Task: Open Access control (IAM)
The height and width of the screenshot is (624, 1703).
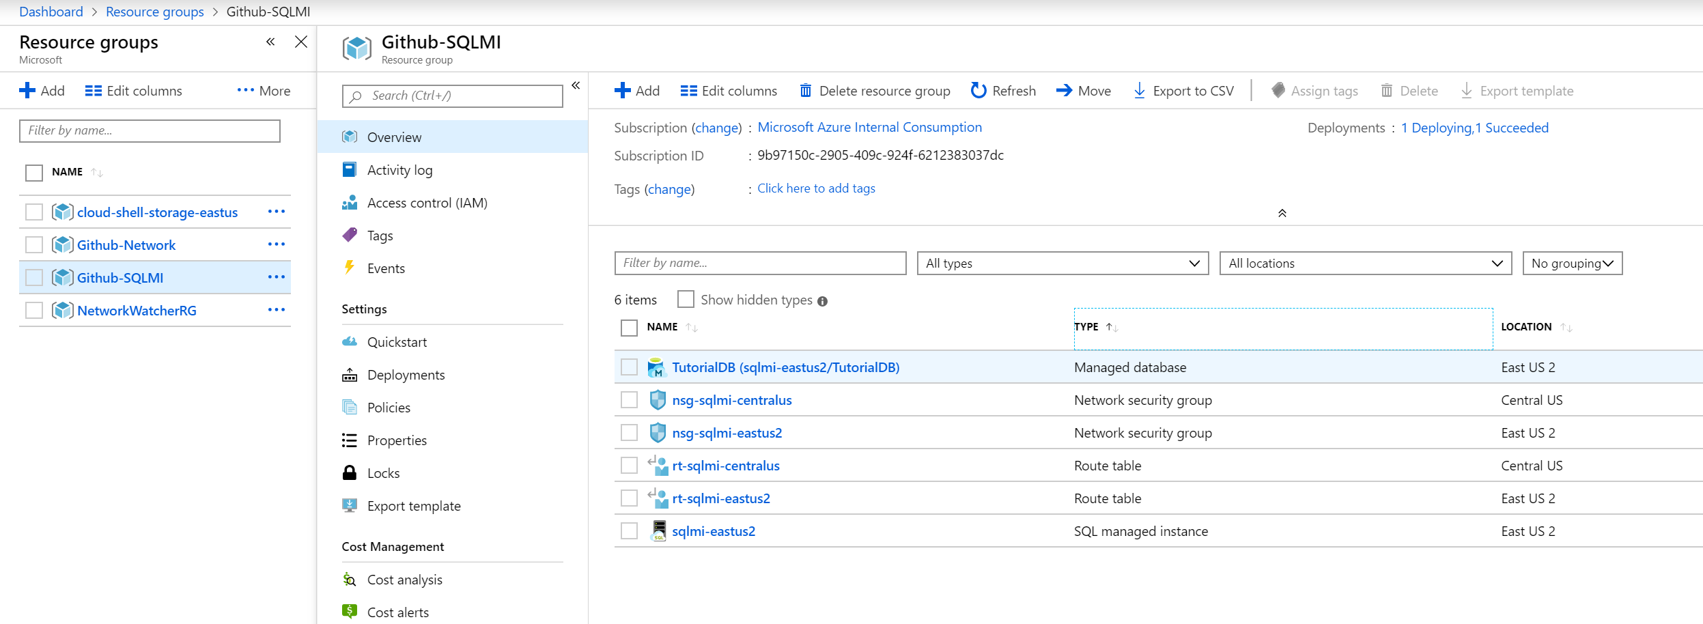Action: click(x=453, y=203)
